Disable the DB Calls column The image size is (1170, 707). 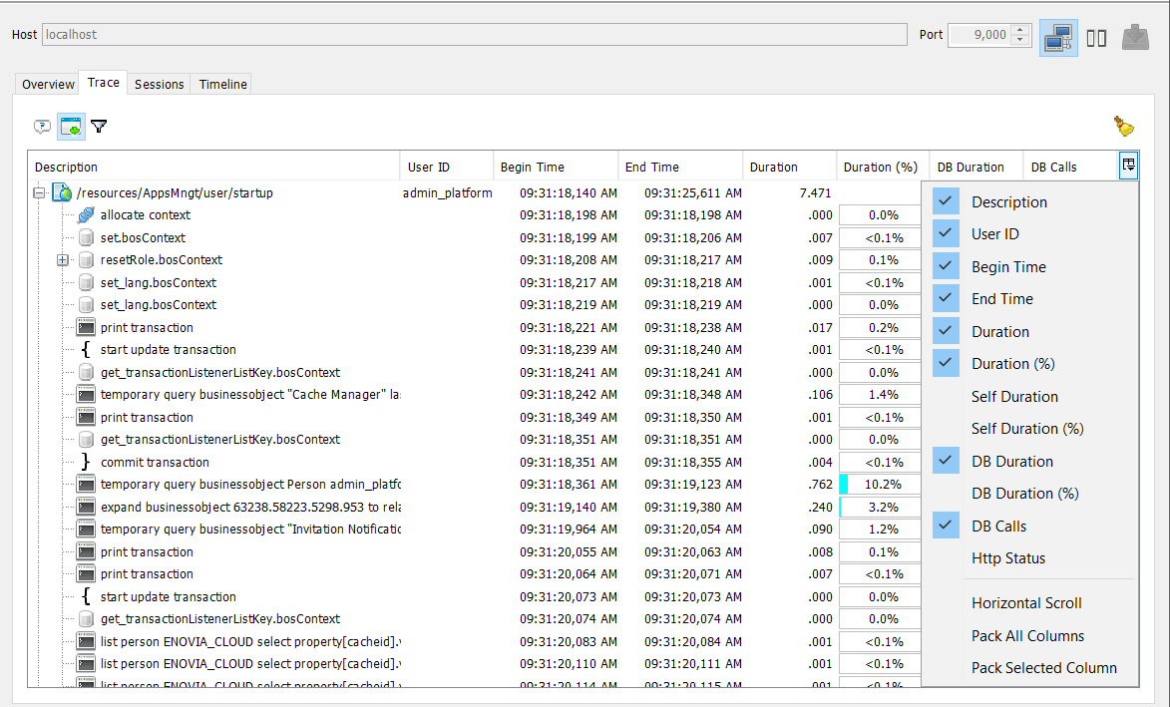click(945, 525)
